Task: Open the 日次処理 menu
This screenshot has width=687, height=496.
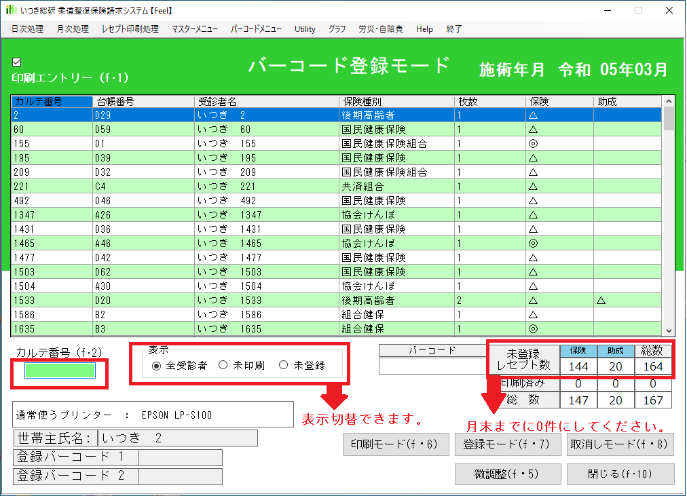Action: click(27, 29)
